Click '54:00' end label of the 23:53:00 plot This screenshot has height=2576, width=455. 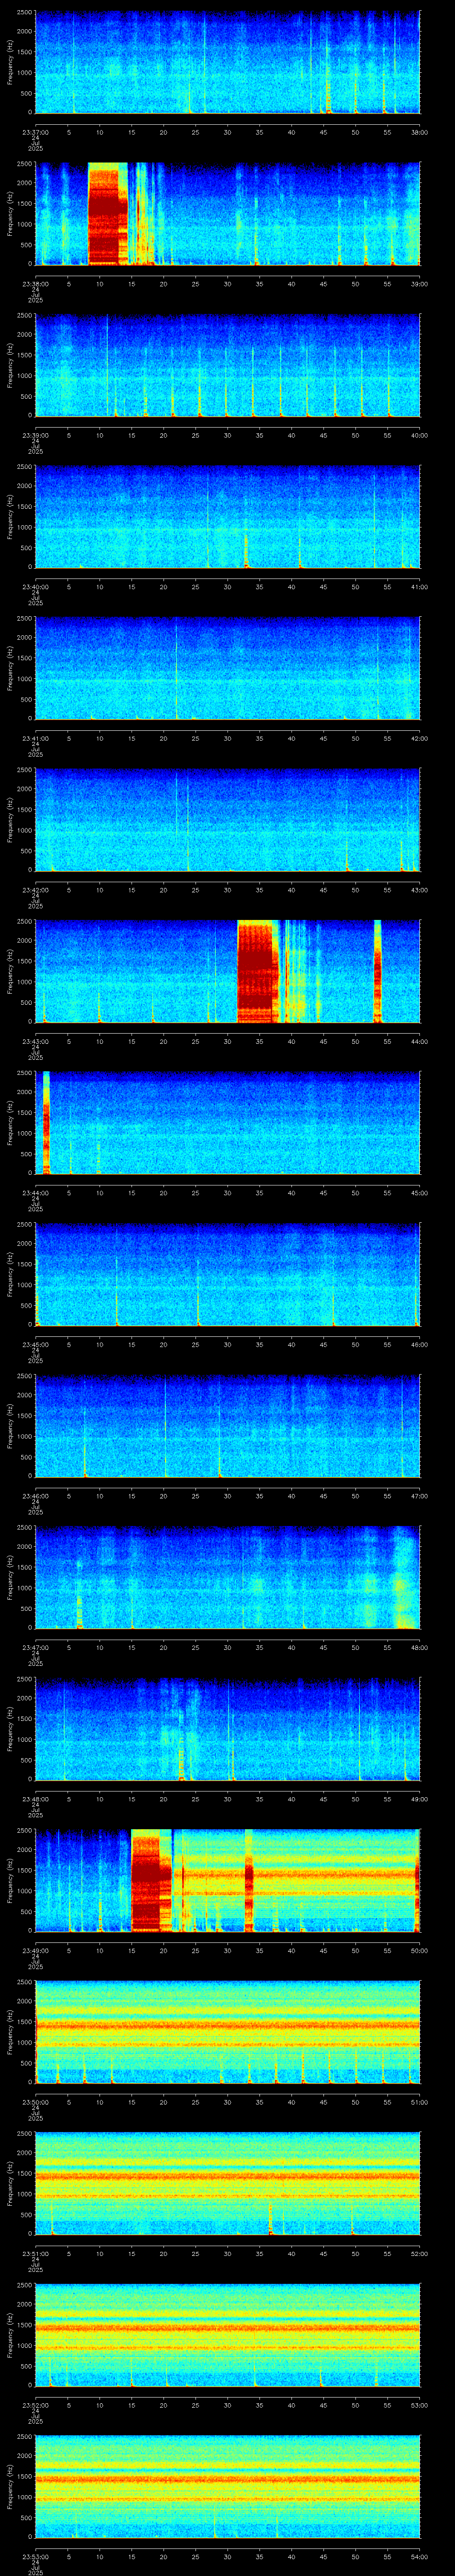419,2556
